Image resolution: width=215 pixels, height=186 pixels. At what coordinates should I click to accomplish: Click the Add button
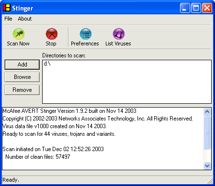point(22,65)
